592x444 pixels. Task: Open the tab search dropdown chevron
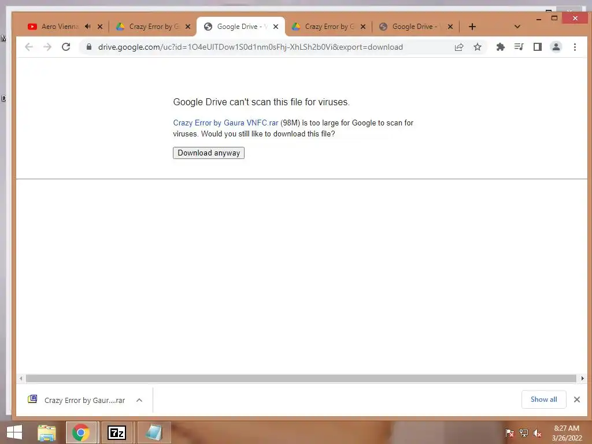(x=517, y=27)
